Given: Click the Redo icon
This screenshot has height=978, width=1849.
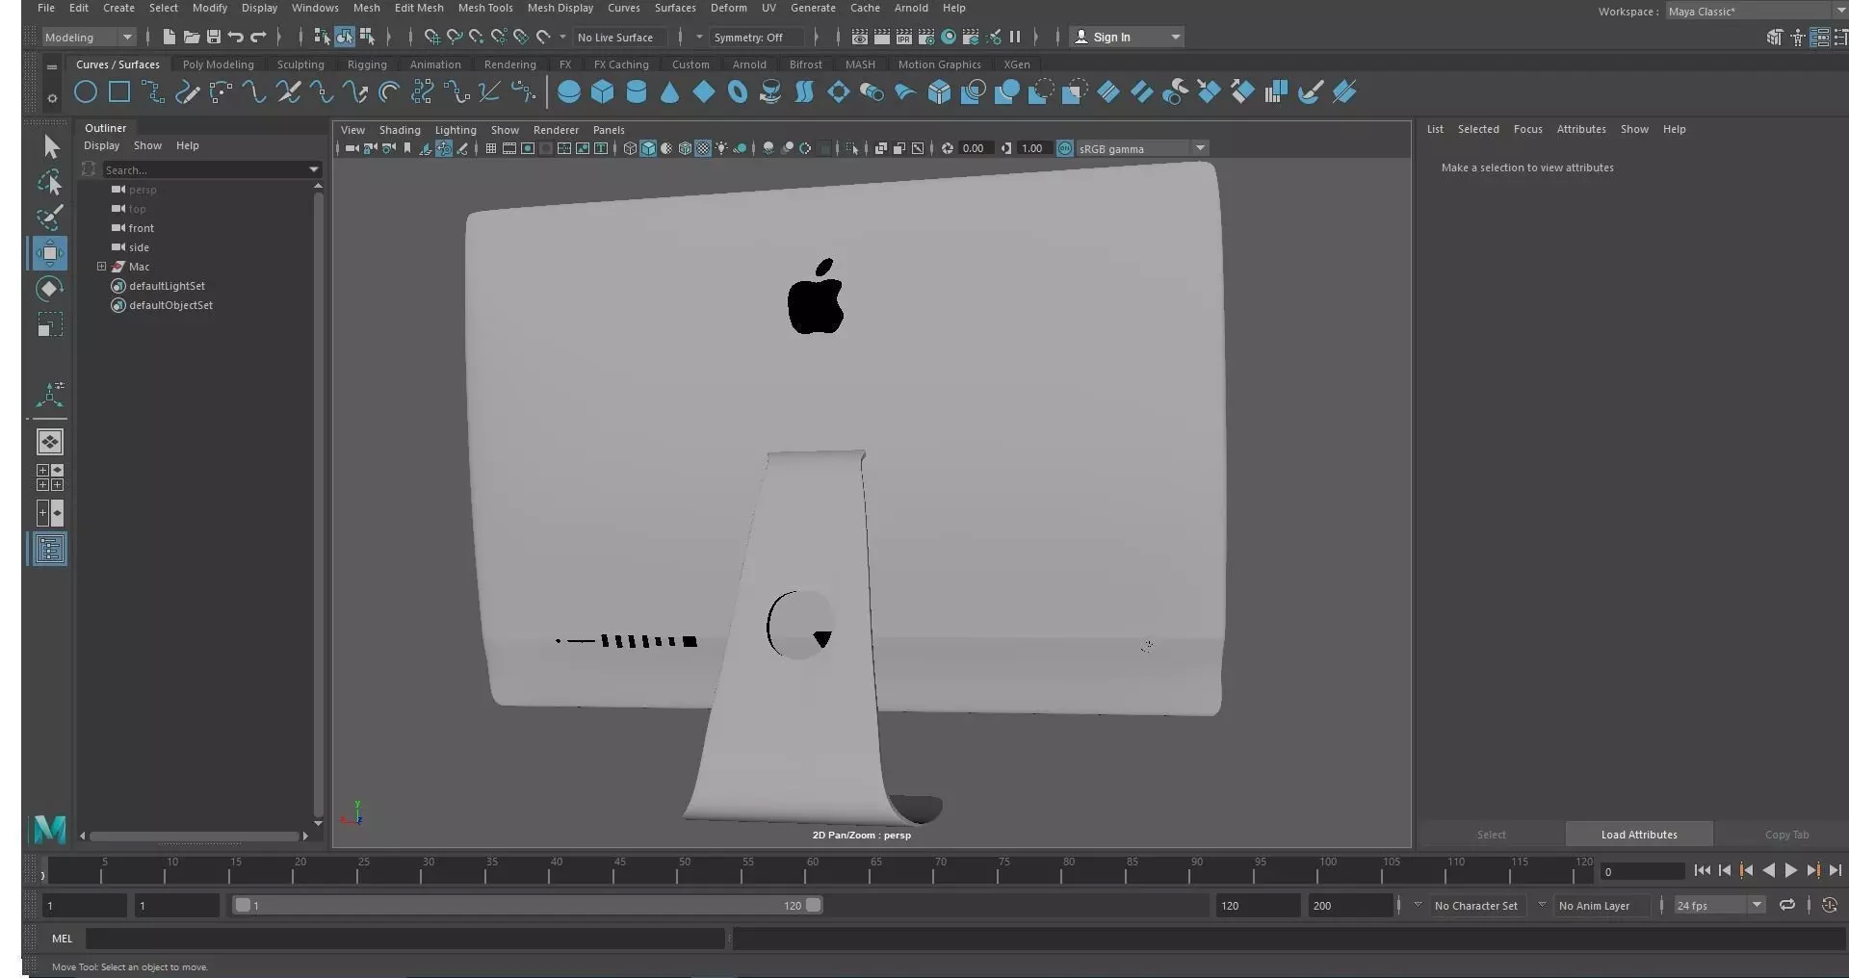Looking at the screenshot, I should coord(258,37).
